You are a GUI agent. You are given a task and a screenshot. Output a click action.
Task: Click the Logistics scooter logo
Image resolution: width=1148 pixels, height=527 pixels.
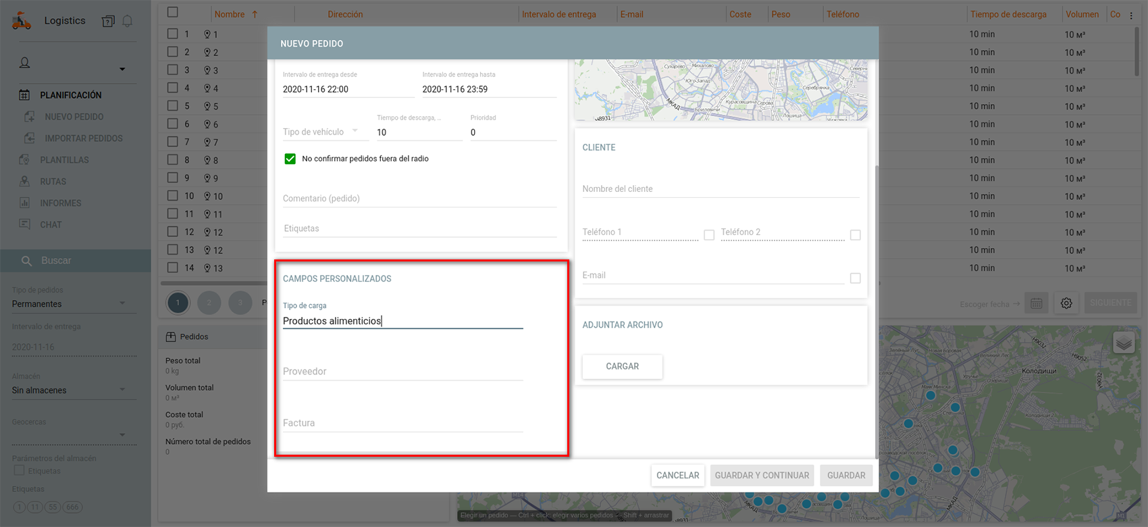point(22,21)
